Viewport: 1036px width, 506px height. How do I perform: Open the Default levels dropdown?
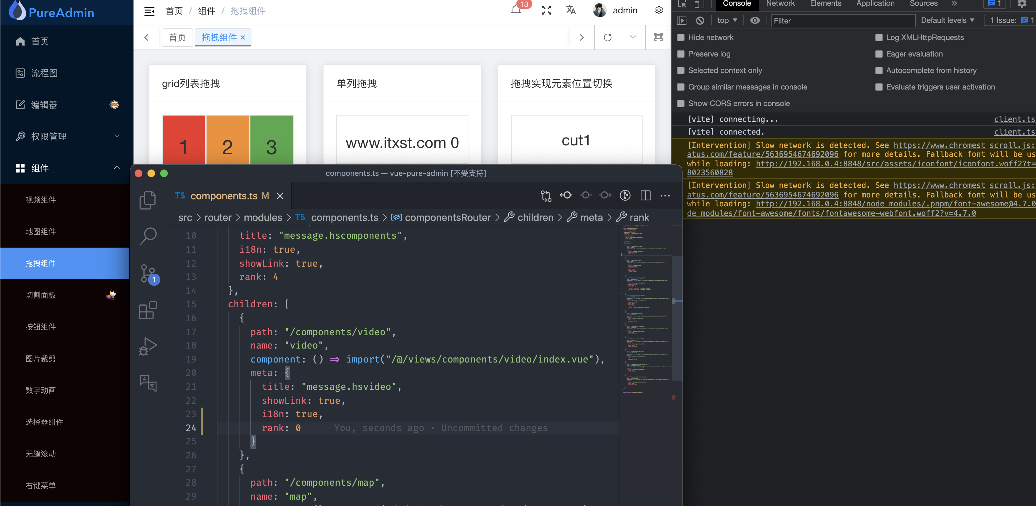tap(948, 20)
